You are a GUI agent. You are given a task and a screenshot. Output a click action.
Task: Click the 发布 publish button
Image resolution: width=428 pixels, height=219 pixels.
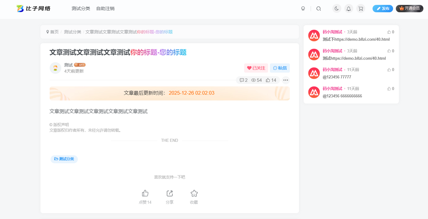click(383, 8)
